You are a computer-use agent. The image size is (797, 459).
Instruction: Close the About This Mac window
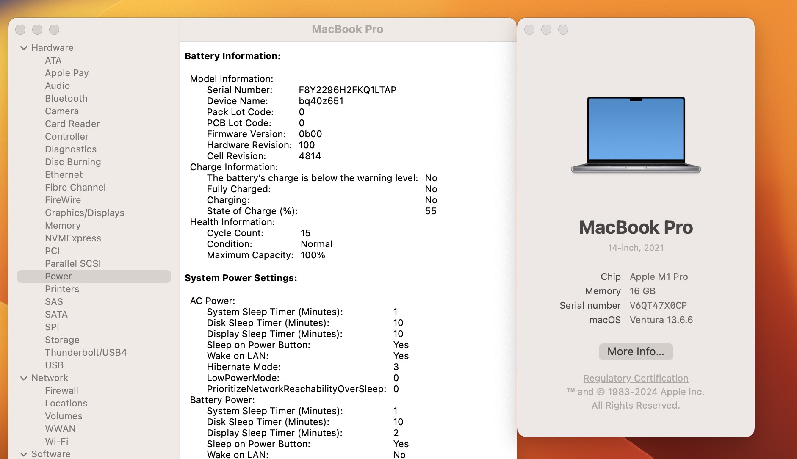529,30
